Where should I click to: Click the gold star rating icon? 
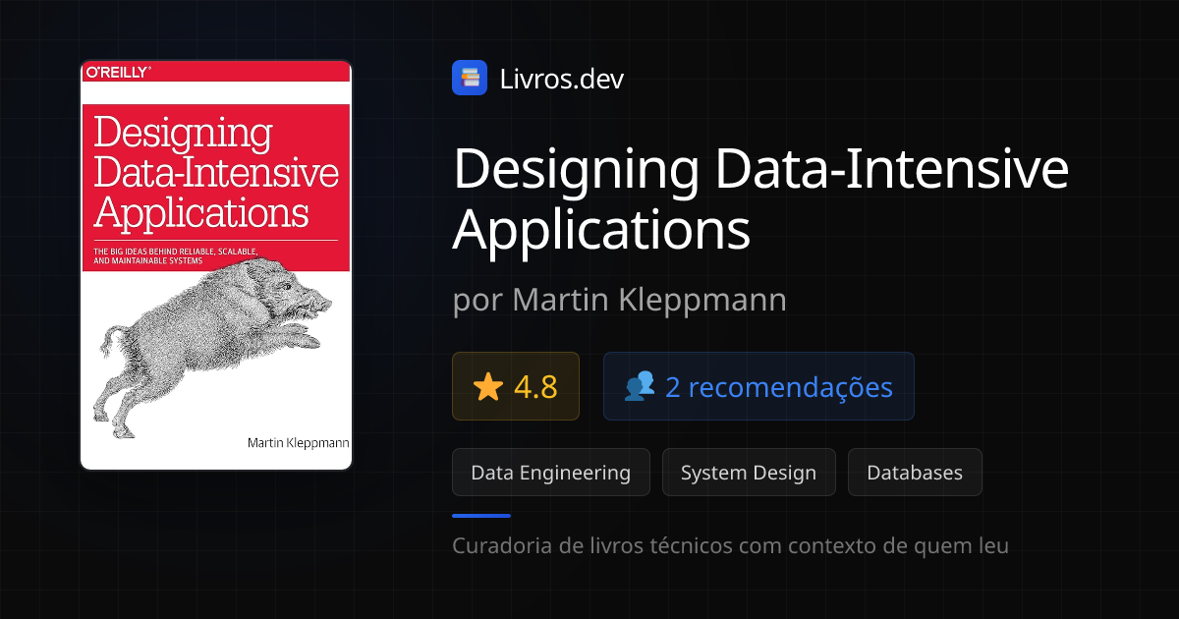pyautogui.click(x=488, y=387)
